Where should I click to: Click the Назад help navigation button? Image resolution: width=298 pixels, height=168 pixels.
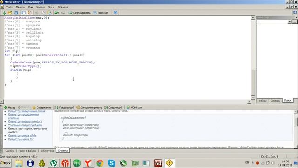(10, 107)
